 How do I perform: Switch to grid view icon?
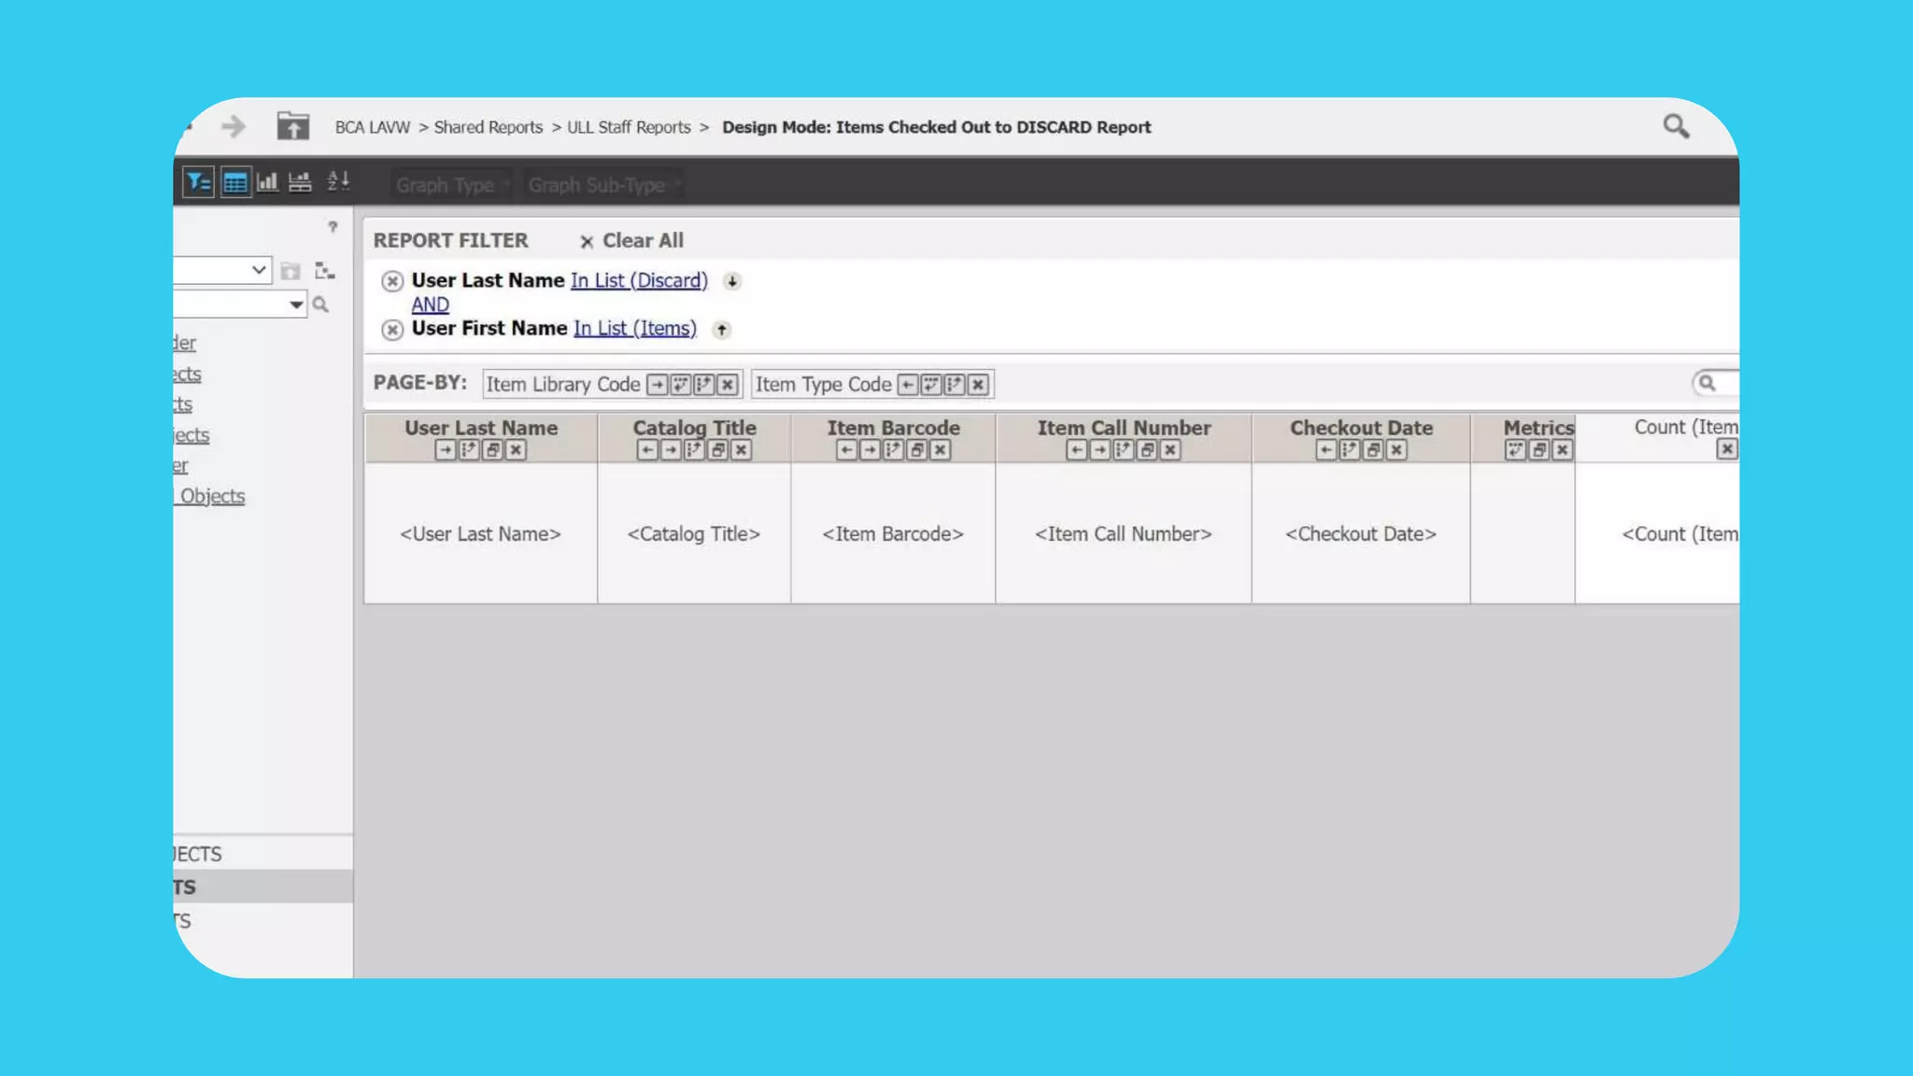[235, 182]
